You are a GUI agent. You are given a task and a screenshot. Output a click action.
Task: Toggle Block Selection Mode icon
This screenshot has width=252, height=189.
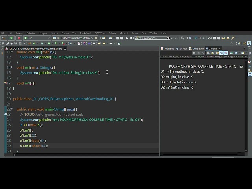click(20, 43)
